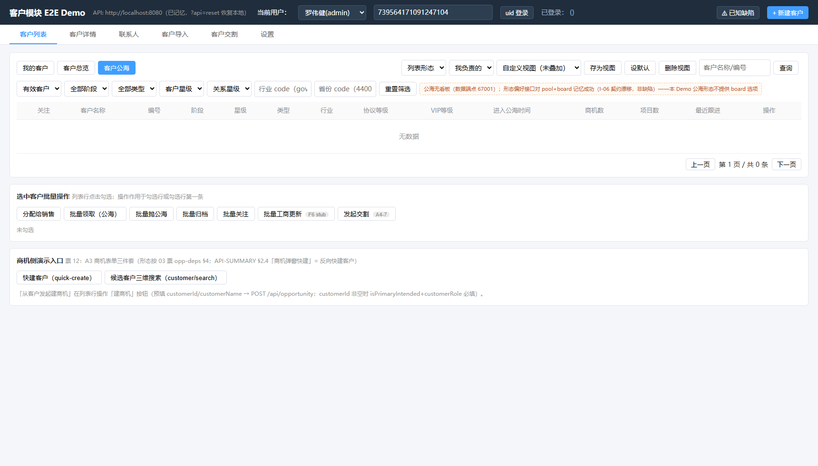The image size is (818, 466).
Task: Click the 重置筛选 button
Action: [398, 89]
